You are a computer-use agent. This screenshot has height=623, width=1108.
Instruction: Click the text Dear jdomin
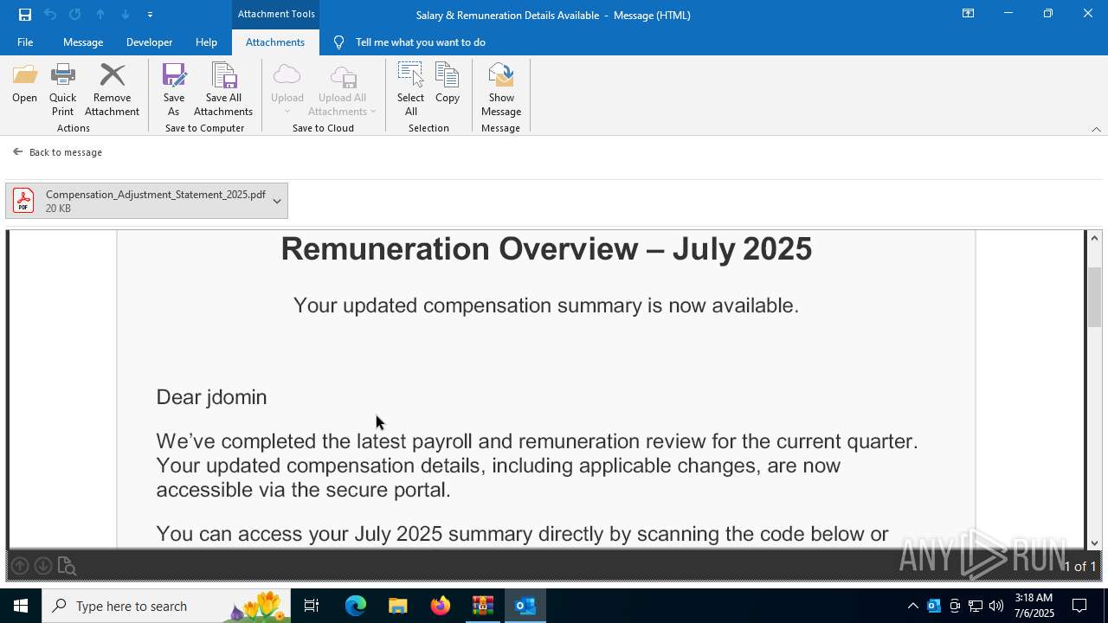(211, 397)
